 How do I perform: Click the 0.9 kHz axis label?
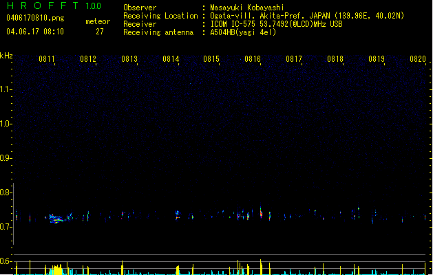point(6,158)
